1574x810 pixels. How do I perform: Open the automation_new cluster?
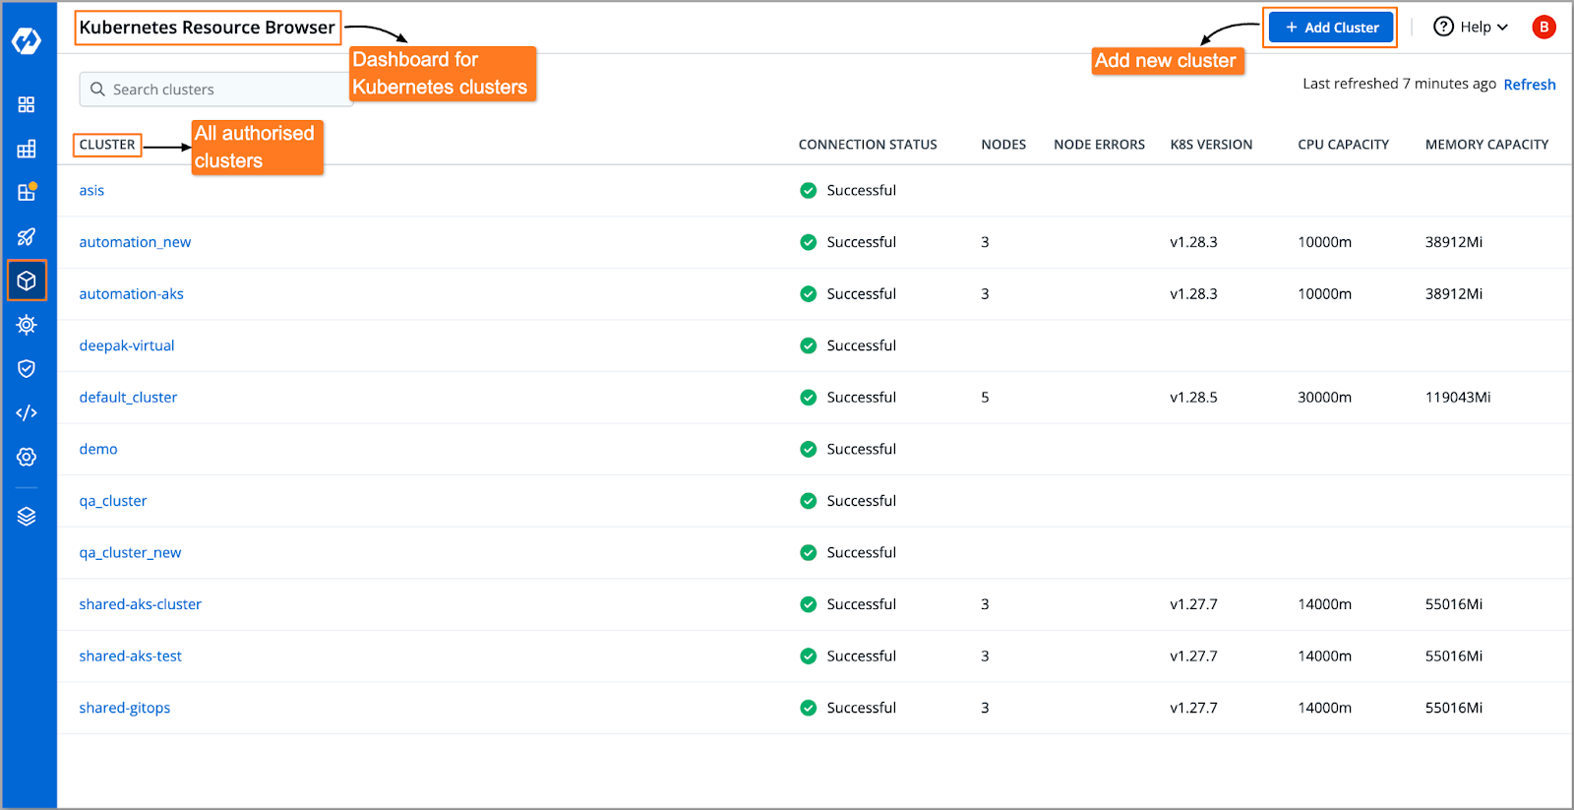point(135,242)
